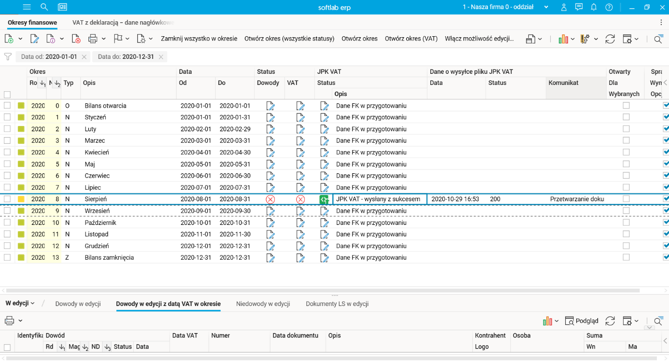Click the Podgląd preview button
The height and width of the screenshot is (362, 669).
[x=582, y=320]
